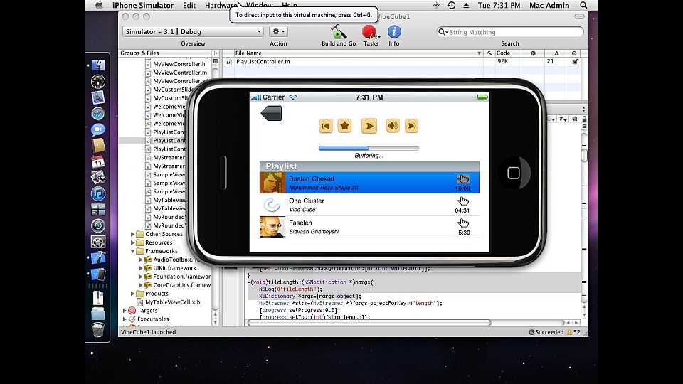Open iCal calendar icon in Dock
683x384 pixels.
98,161
